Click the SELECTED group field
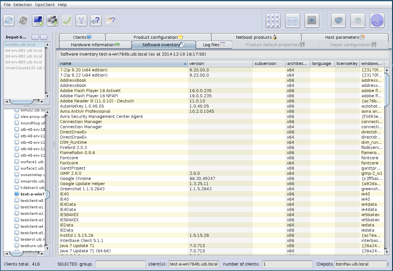The image size is (393, 271). click(x=120, y=264)
